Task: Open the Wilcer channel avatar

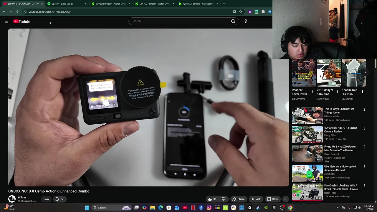Action: [12, 199]
